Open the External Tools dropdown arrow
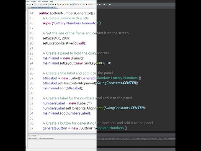The width and height of the screenshot is (201, 151). tap(60, 5)
